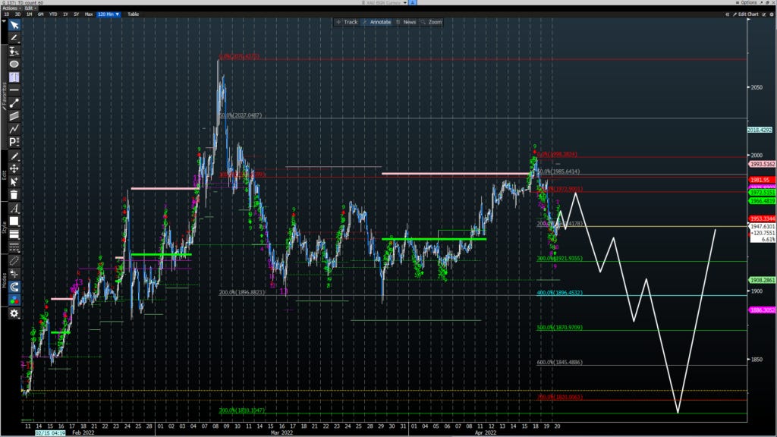The image size is (777, 437).
Task: Click the 2018.4292 price label
Action: click(760, 130)
